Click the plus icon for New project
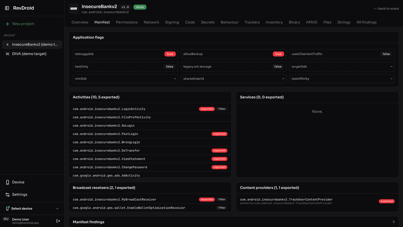 [8, 24]
